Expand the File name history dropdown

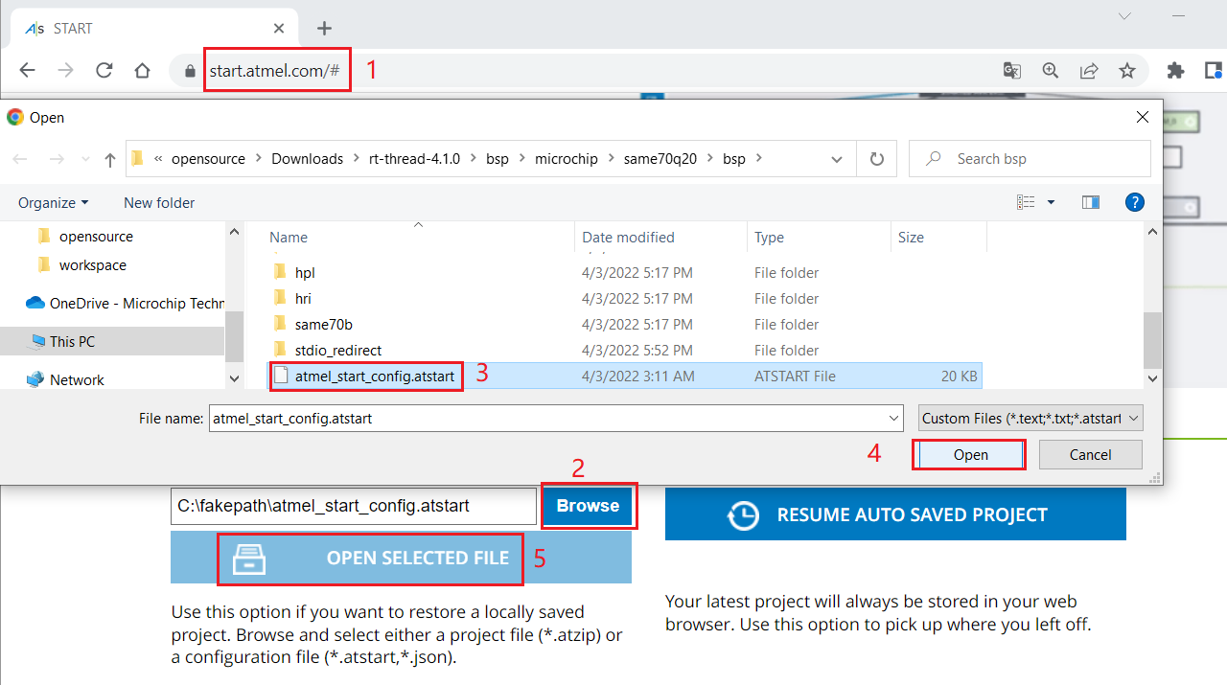pyautogui.click(x=893, y=419)
